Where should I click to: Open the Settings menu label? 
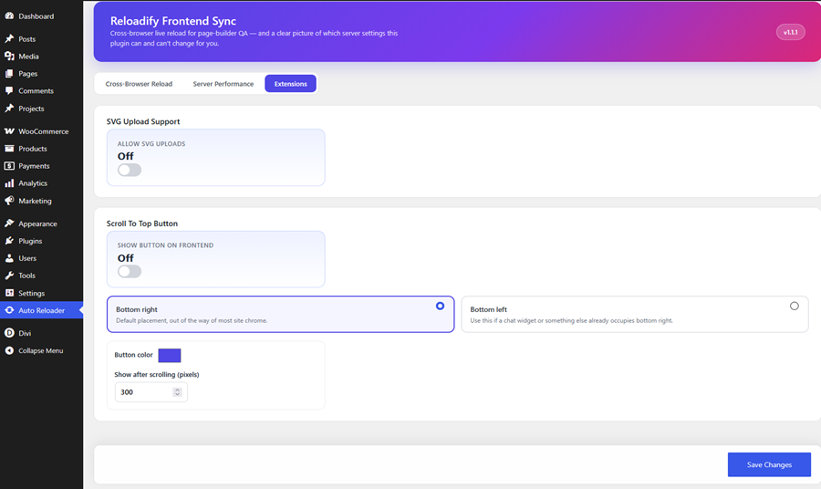tap(31, 293)
